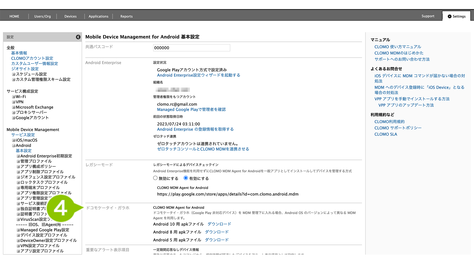
Task: Expand the Wi-Fi tree node
Action: click(14, 97)
